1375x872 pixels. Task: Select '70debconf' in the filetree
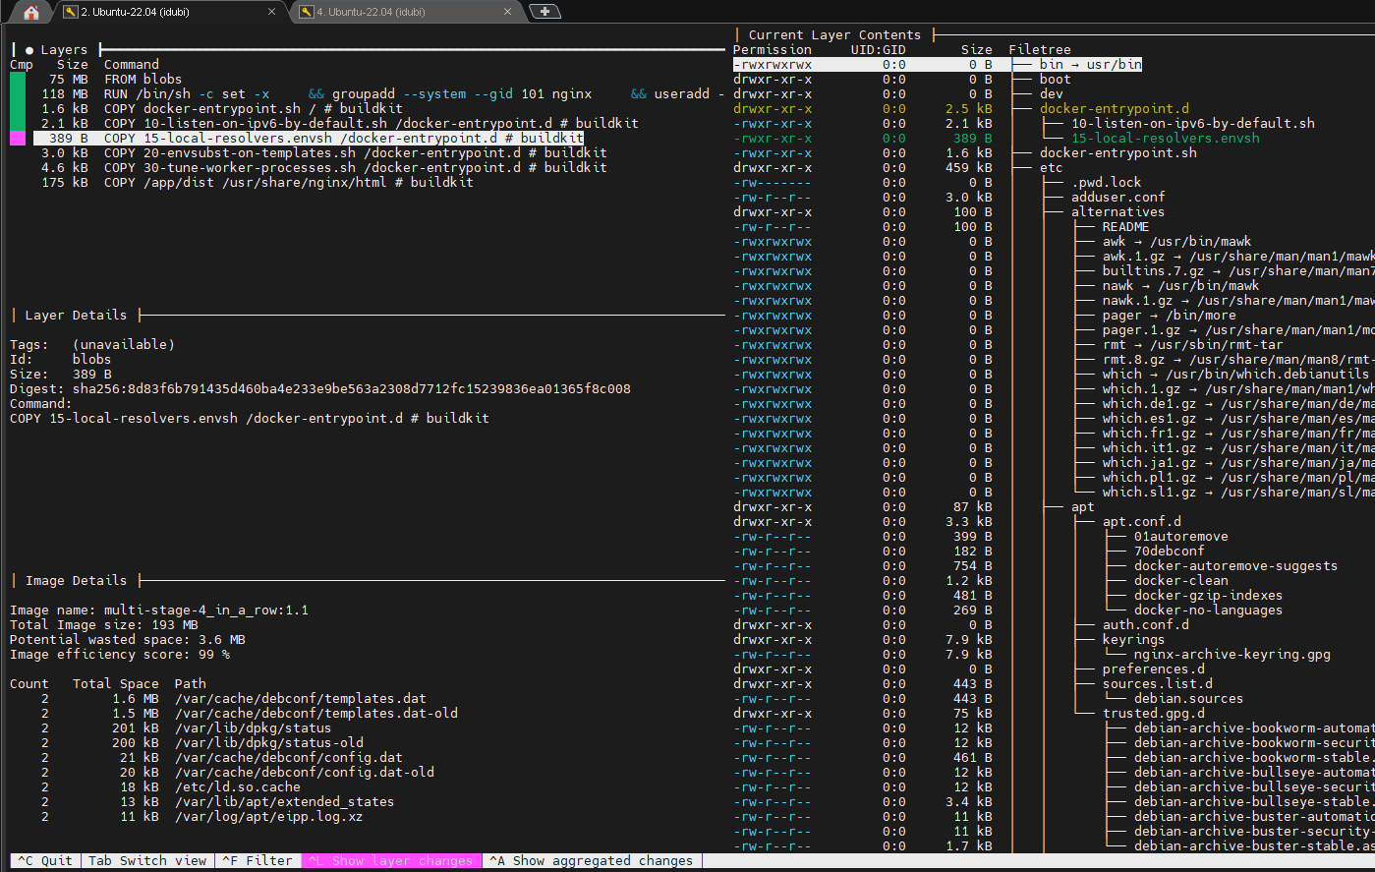click(1170, 551)
